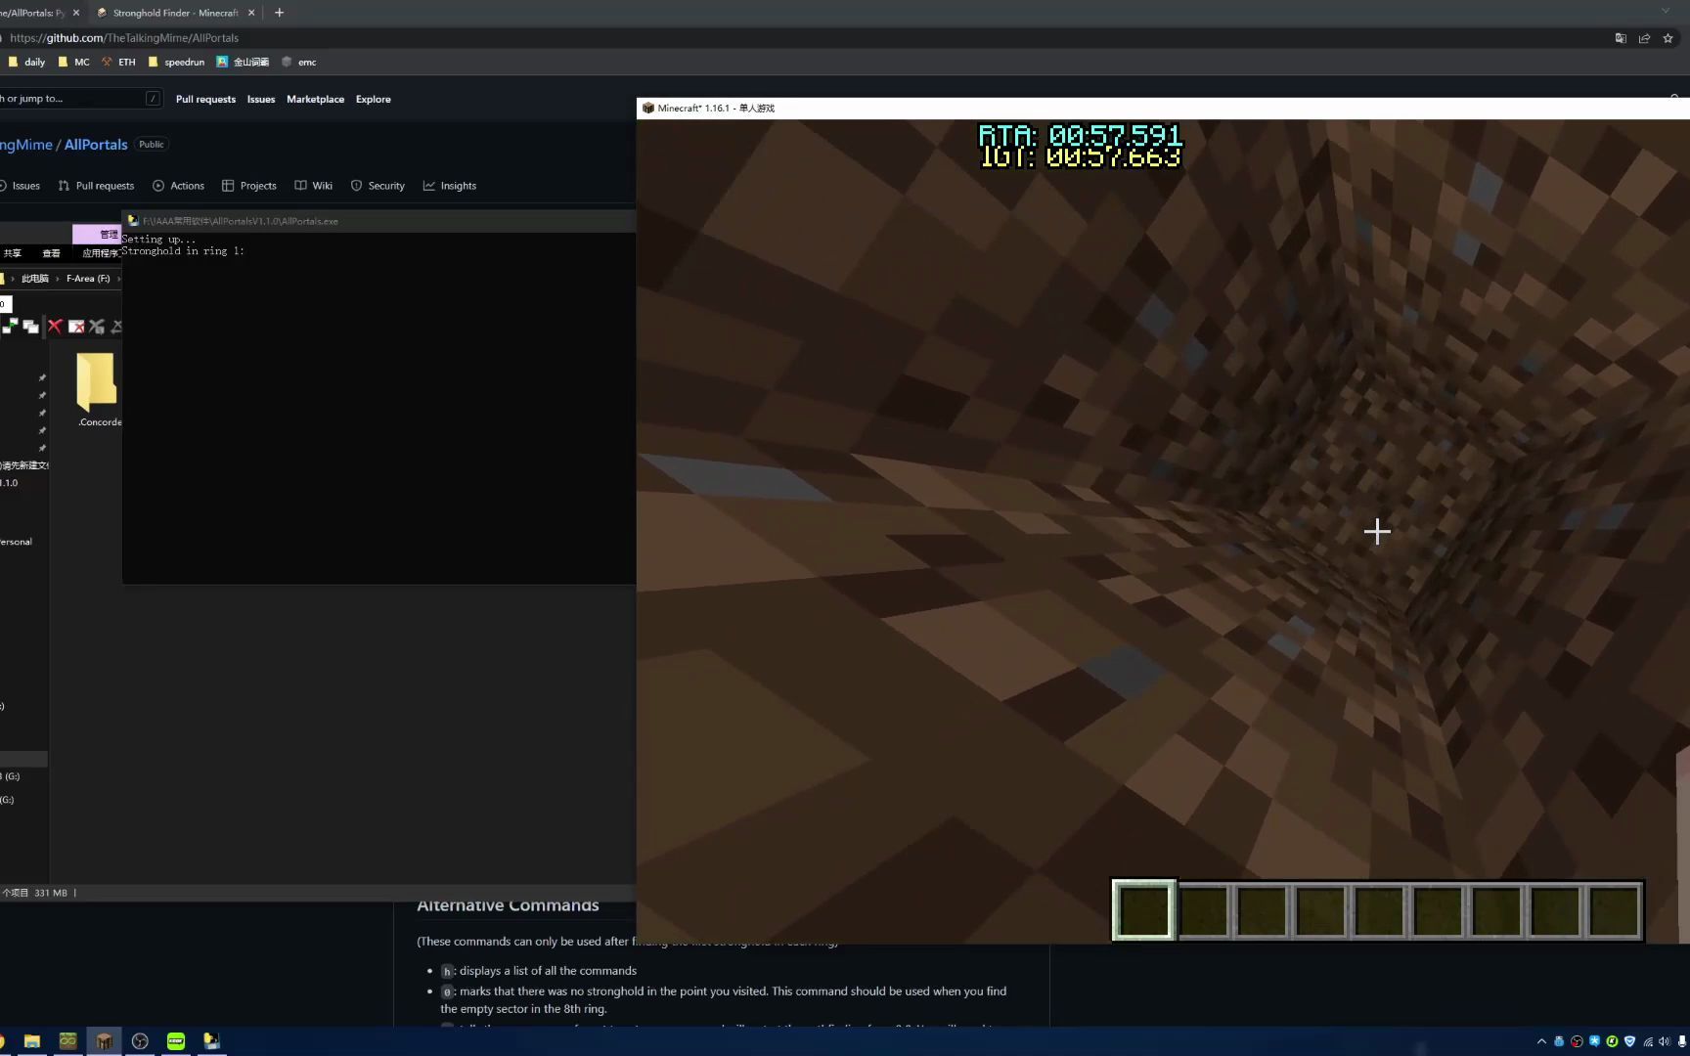The height and width of the screenshot is (1056, 1690).
Task: Open the volume speaker tray icon
Action: coord(1665,1041)
